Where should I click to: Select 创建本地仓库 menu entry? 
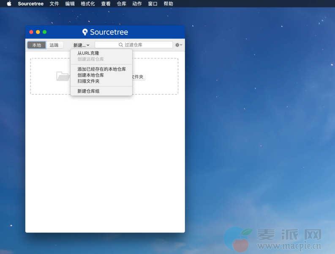pos(90,75)
